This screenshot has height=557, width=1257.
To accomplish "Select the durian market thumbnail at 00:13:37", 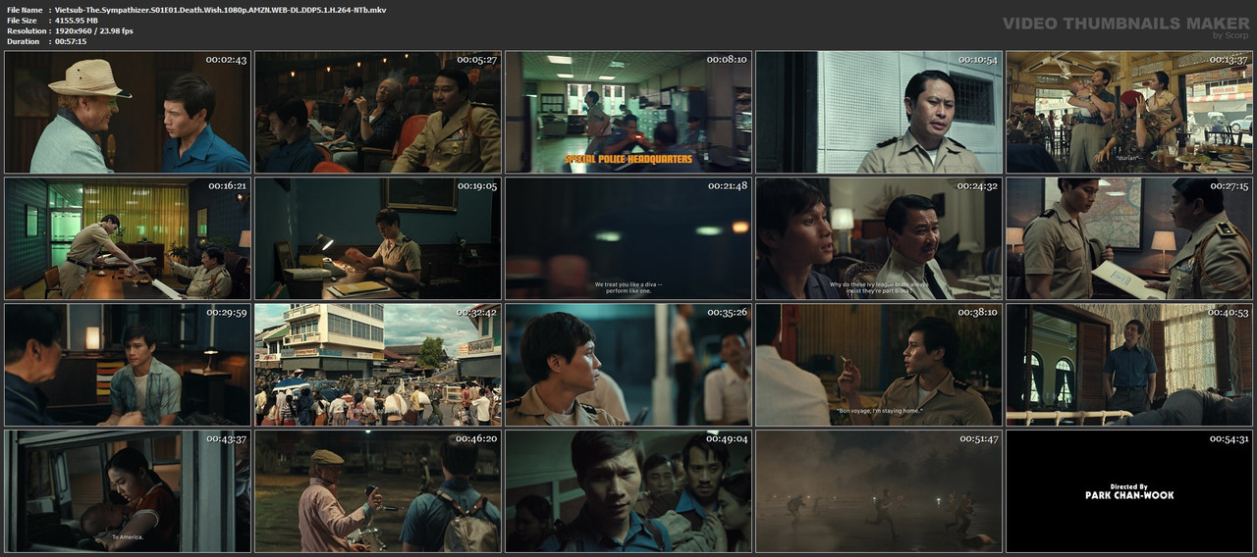I will pos(1129,112).
